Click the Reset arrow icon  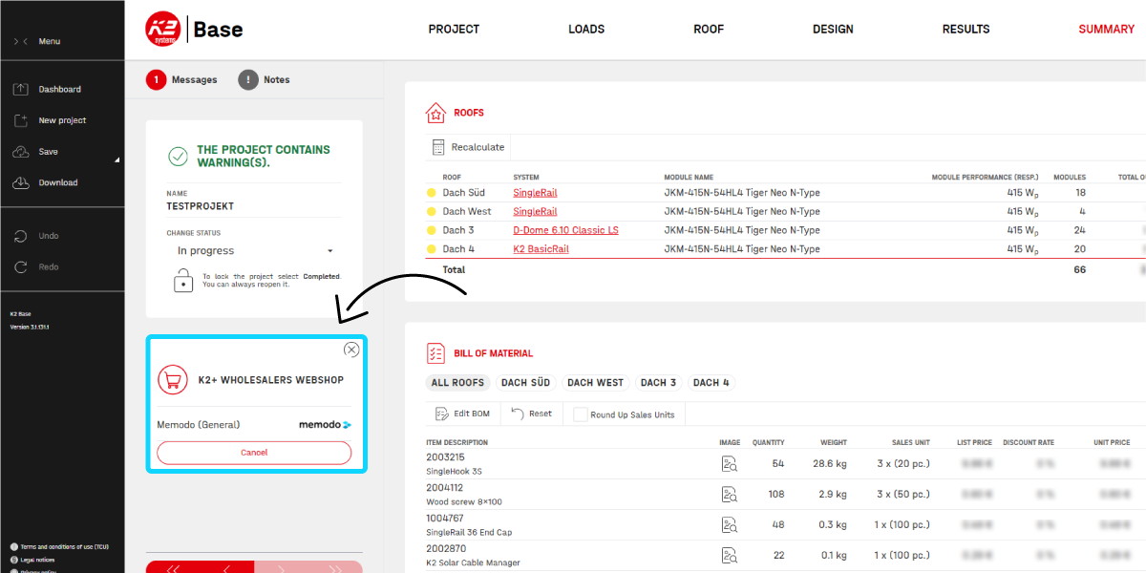518,413
